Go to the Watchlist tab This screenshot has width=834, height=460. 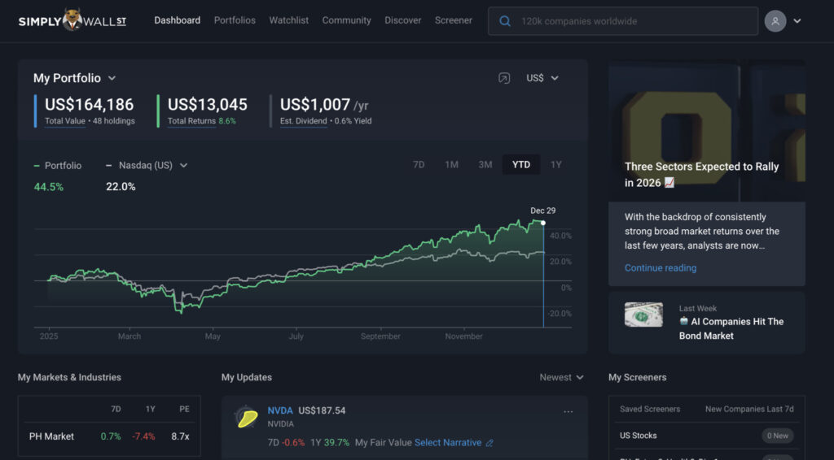tap(288, 20)
